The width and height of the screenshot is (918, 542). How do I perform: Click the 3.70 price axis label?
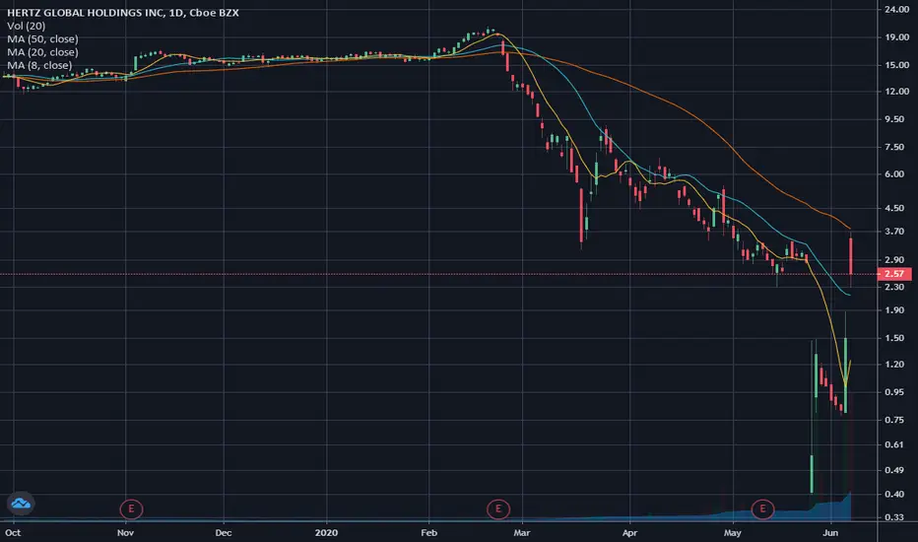pos(894,232)
